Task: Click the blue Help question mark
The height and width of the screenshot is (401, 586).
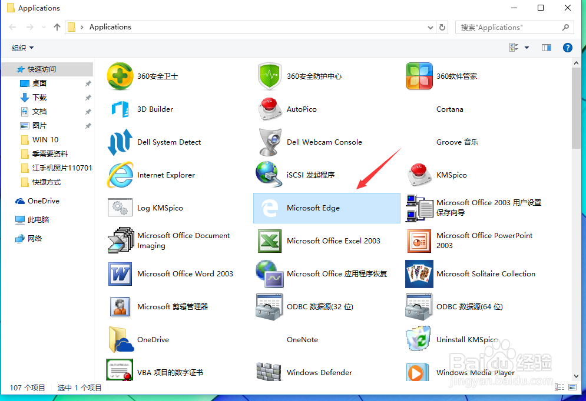Action: 567,48
